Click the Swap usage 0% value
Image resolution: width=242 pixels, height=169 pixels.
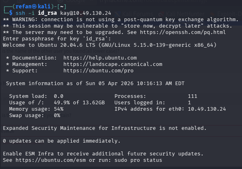click(x=57, y=115)
